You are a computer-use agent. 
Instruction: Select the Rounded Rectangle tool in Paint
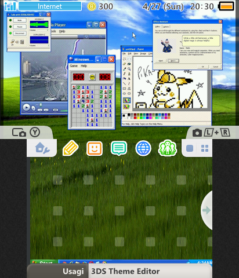tap(129, 93)
